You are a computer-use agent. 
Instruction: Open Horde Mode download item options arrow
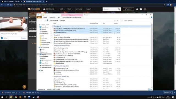click(x=20, y=93)
